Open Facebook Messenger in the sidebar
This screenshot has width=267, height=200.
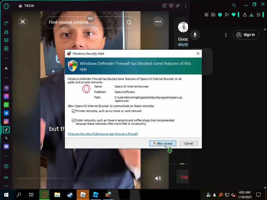pos(6,96)
